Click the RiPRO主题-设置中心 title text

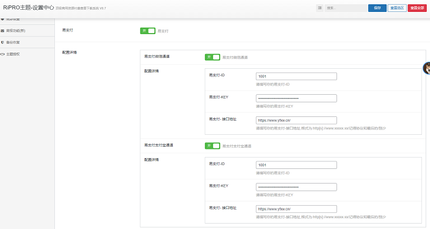(28, 8)
